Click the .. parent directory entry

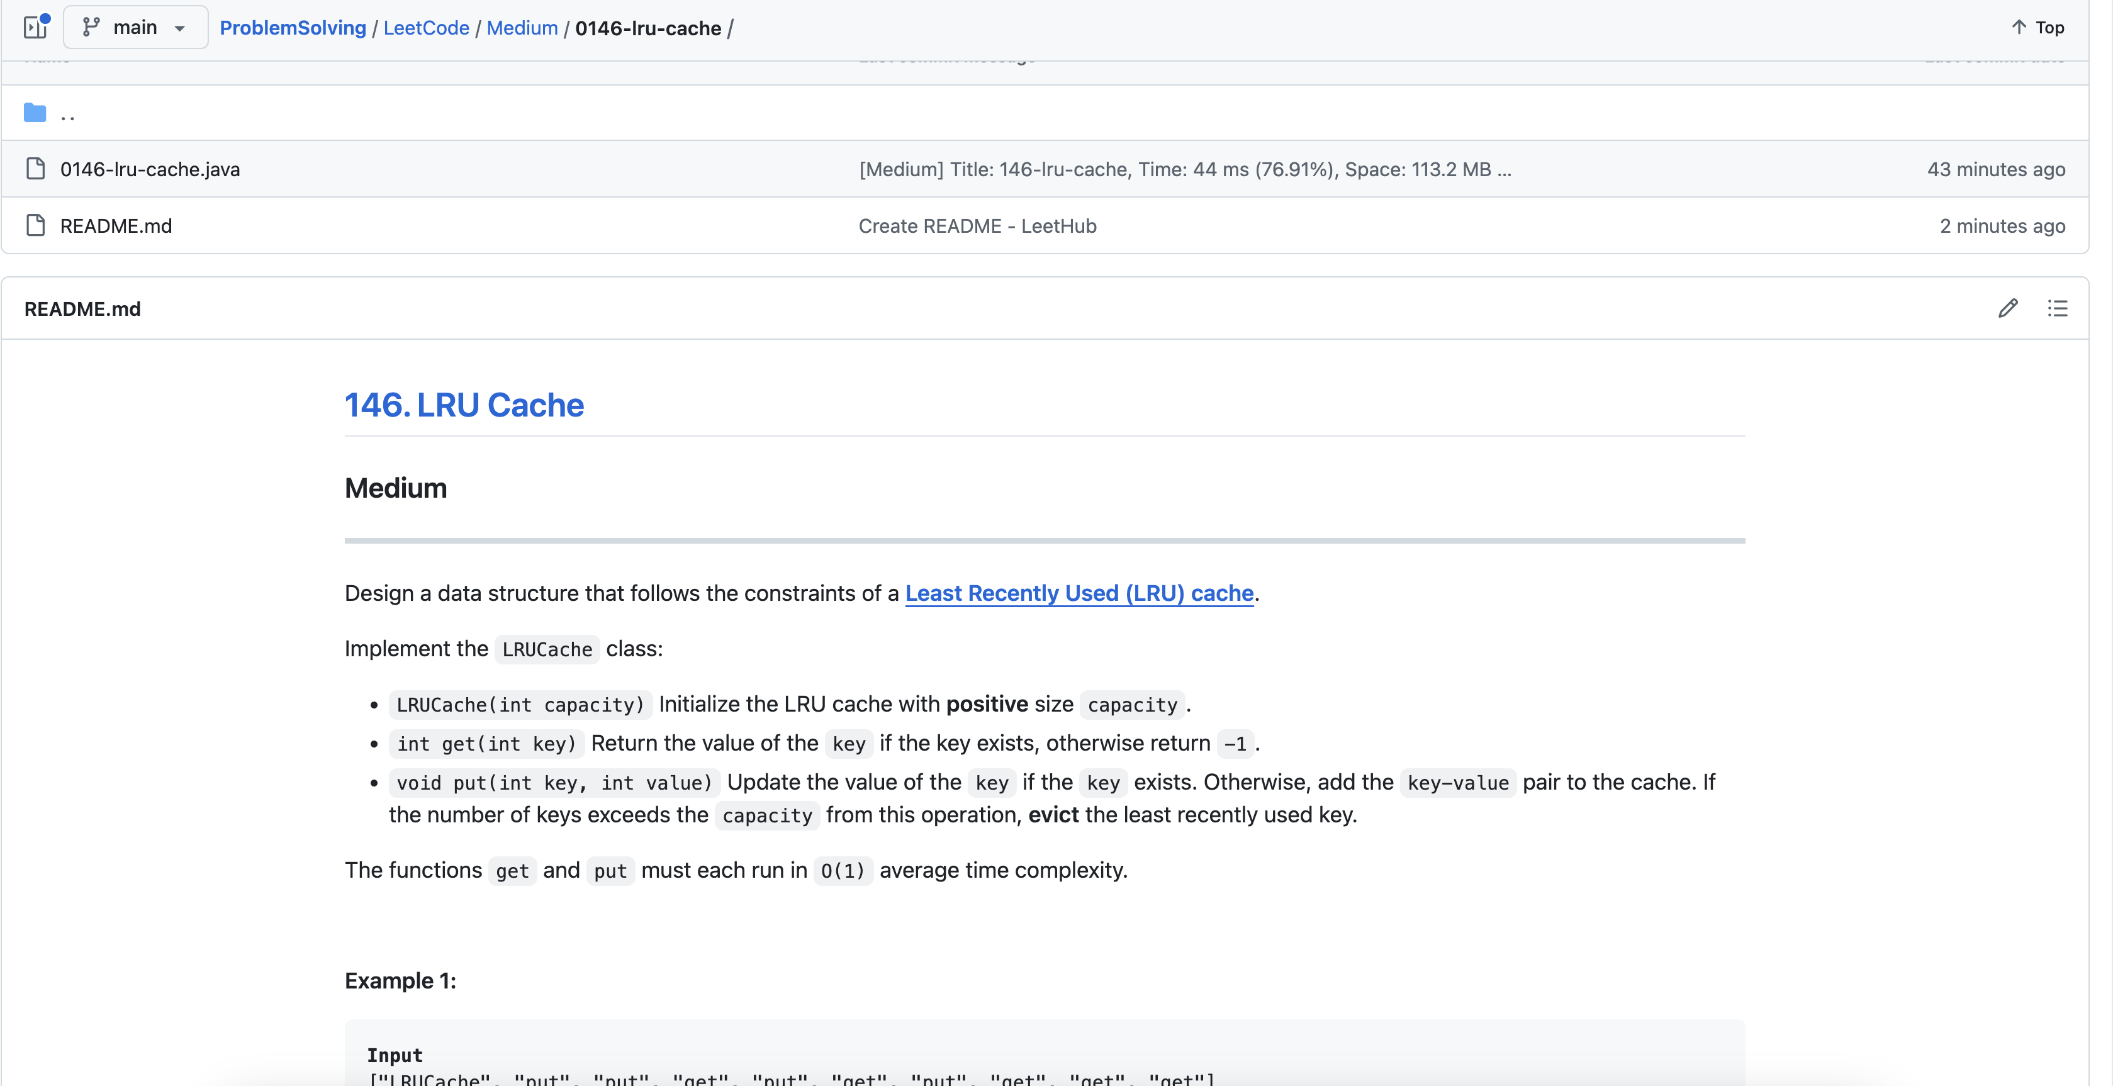pos(68,114)
